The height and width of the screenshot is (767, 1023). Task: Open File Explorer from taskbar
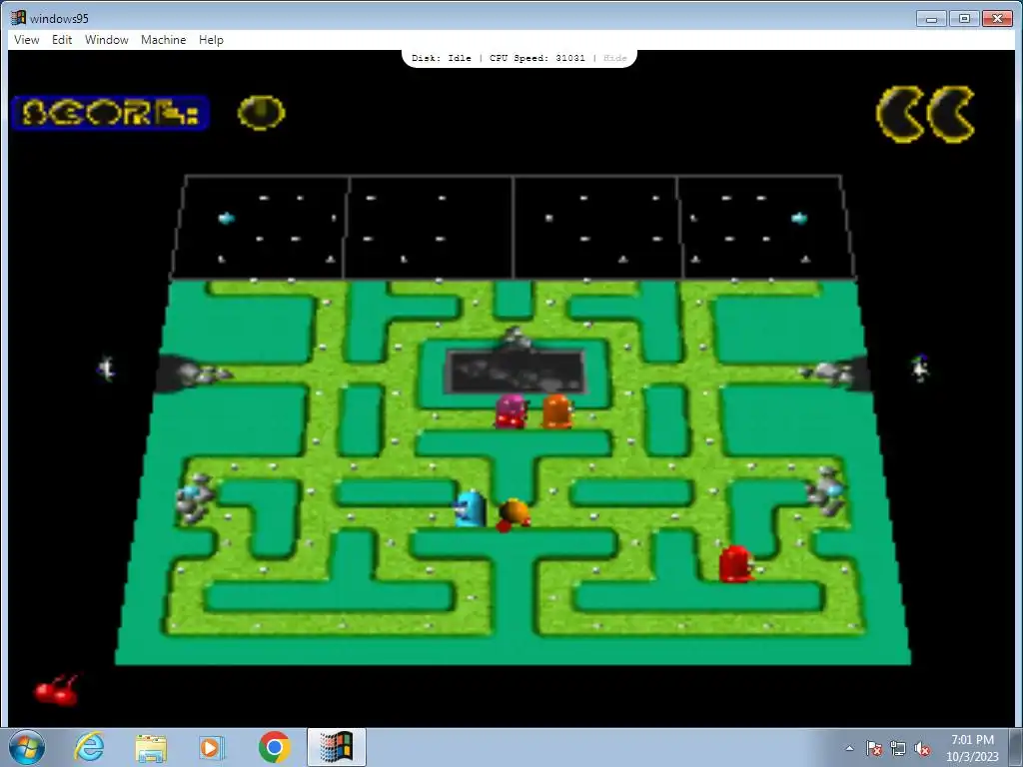tap(151, 747)
